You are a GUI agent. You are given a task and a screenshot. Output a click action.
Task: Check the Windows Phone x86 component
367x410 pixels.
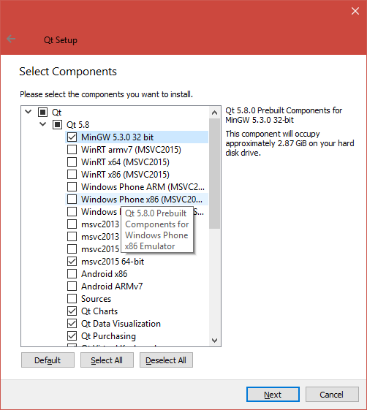72,200
